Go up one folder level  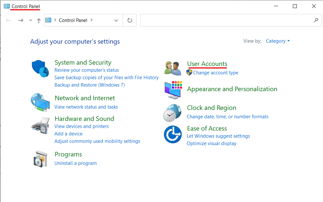[39, 20]
